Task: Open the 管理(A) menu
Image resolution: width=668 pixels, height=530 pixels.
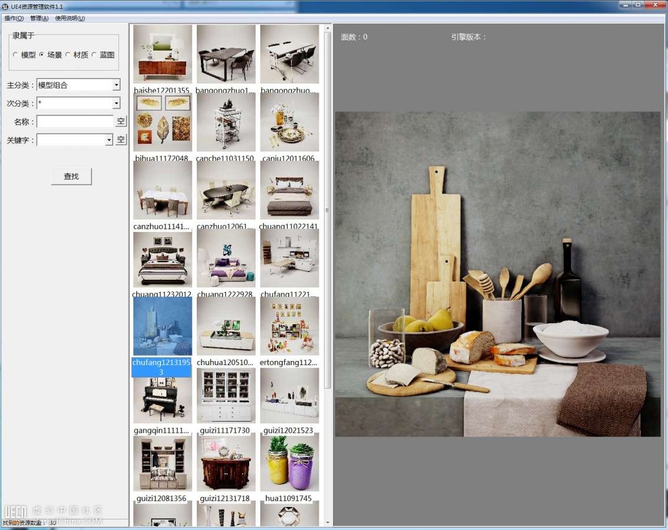Action: [39, 18]
